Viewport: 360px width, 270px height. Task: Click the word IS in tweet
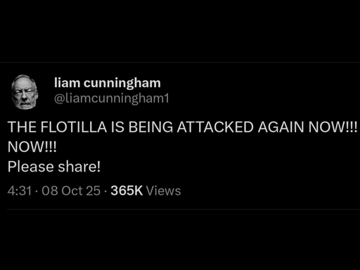(117, 127)
